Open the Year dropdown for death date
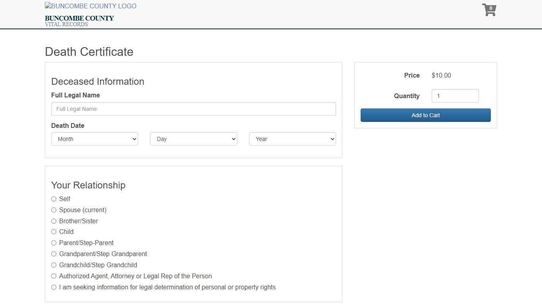 pyautogui.click(x=292, y=139)
